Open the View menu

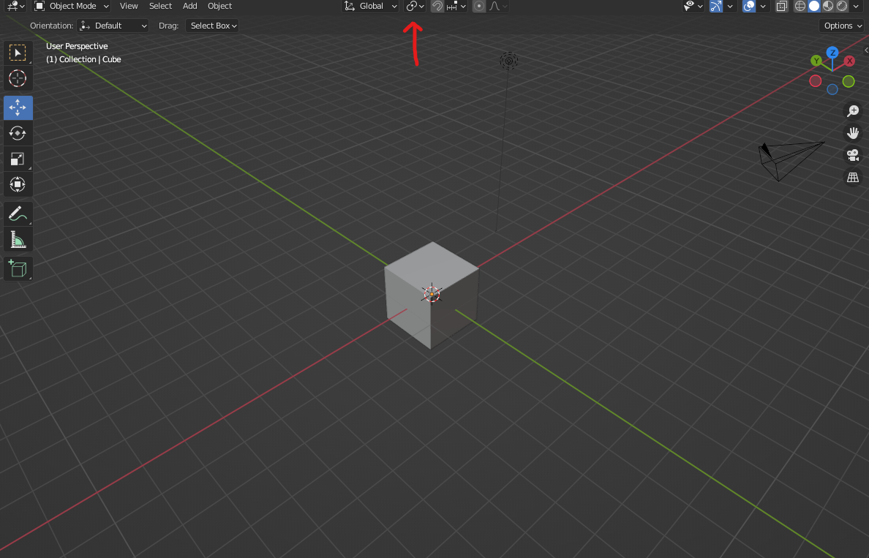tap(129, 6)
